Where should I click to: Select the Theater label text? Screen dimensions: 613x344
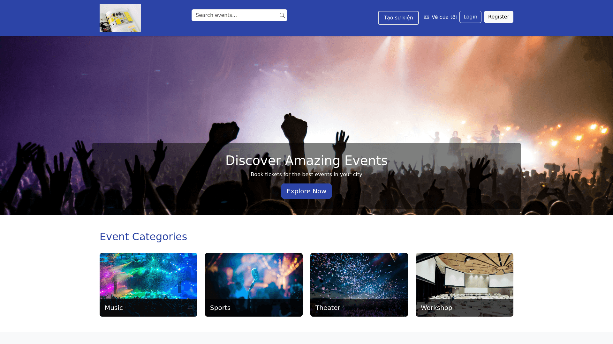pyautogui.click(x=328, y=308)
